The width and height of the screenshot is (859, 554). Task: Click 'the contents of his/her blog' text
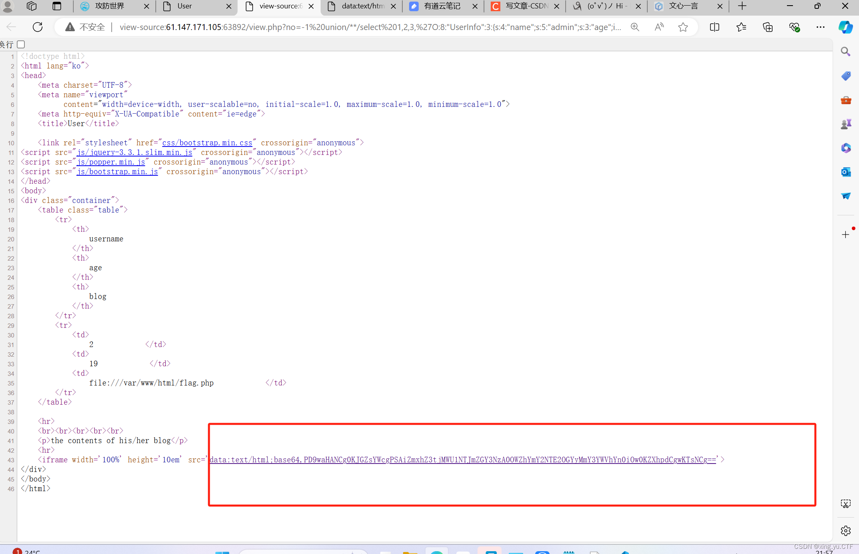coord(111,441)
